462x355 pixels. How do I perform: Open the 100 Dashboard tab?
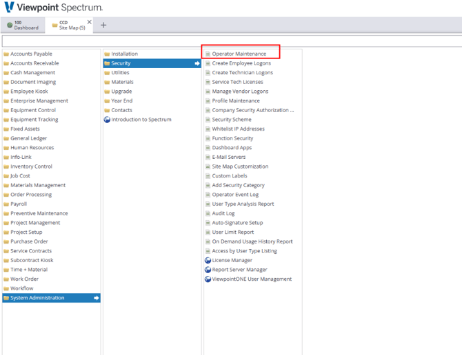click(x=23, y=25)
